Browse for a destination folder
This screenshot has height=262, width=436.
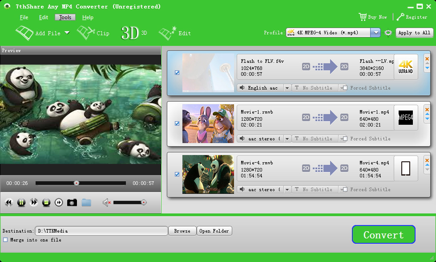click(x=182, y=231)
